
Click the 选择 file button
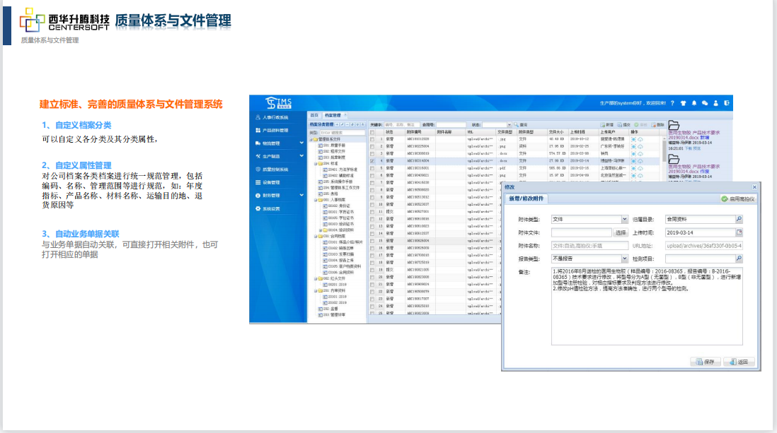[x=621, y=232]
